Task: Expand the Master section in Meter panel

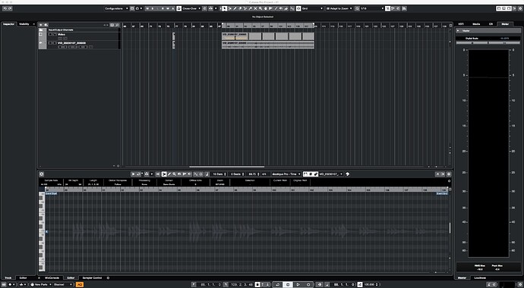Action: 458,30
